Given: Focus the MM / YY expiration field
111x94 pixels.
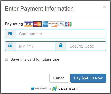Looking at the screenshot, I should pyautogui.click(x=35, y=46).
